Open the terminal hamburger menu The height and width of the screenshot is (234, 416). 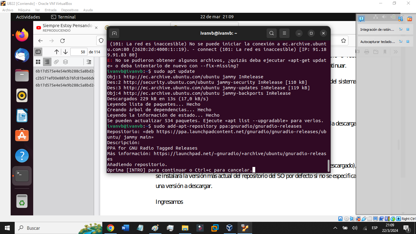[284, 33]
